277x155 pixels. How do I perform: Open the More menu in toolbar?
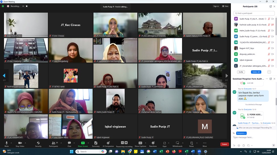205,143
